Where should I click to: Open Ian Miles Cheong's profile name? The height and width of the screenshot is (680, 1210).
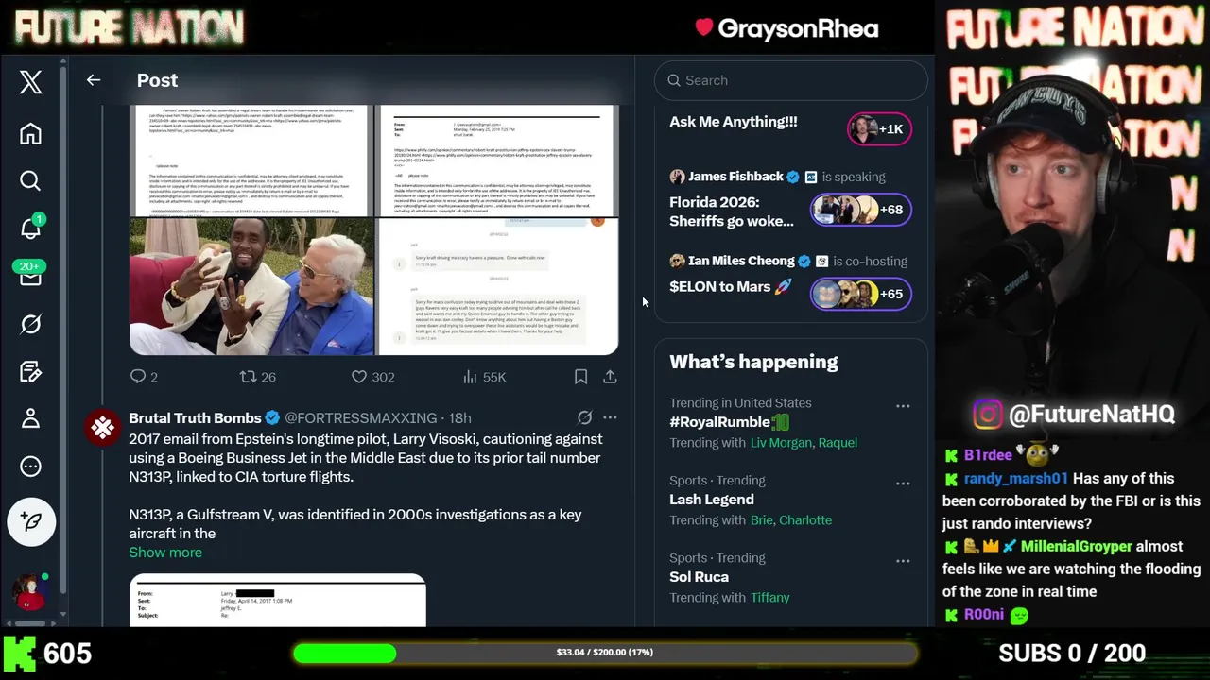tap(741, 261)
